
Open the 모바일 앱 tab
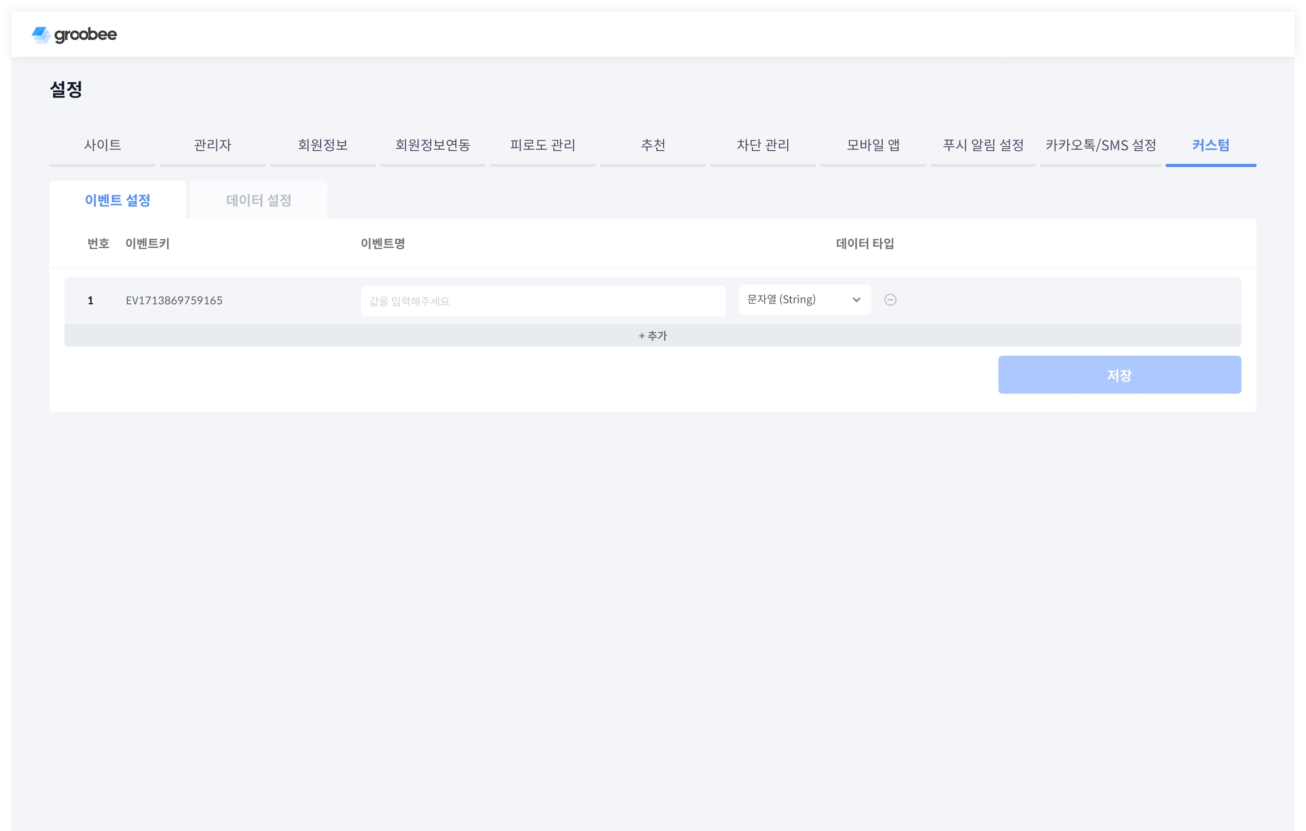[x=873, y=145]
